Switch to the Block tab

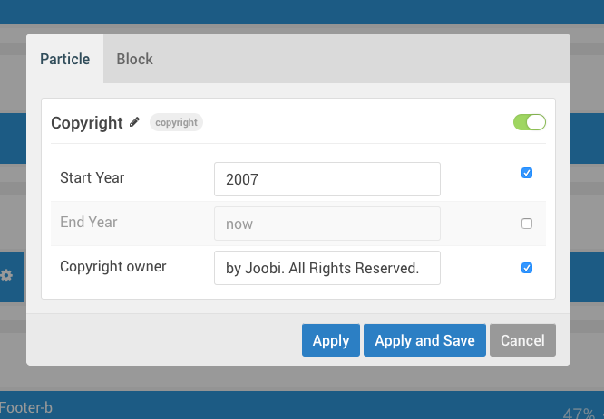134,59
